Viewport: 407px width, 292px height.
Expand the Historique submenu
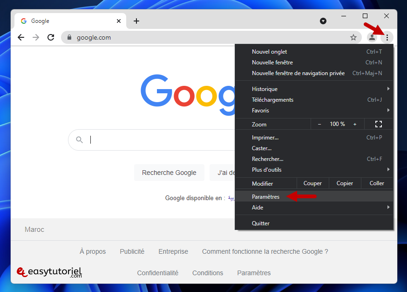(314, 89)
